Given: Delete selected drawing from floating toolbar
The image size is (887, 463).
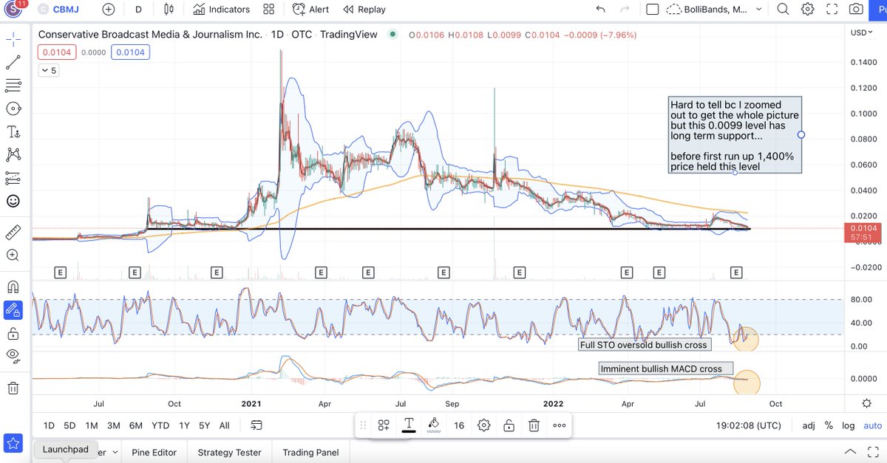Looking at the screenshot, I should (x=534, y=425).
